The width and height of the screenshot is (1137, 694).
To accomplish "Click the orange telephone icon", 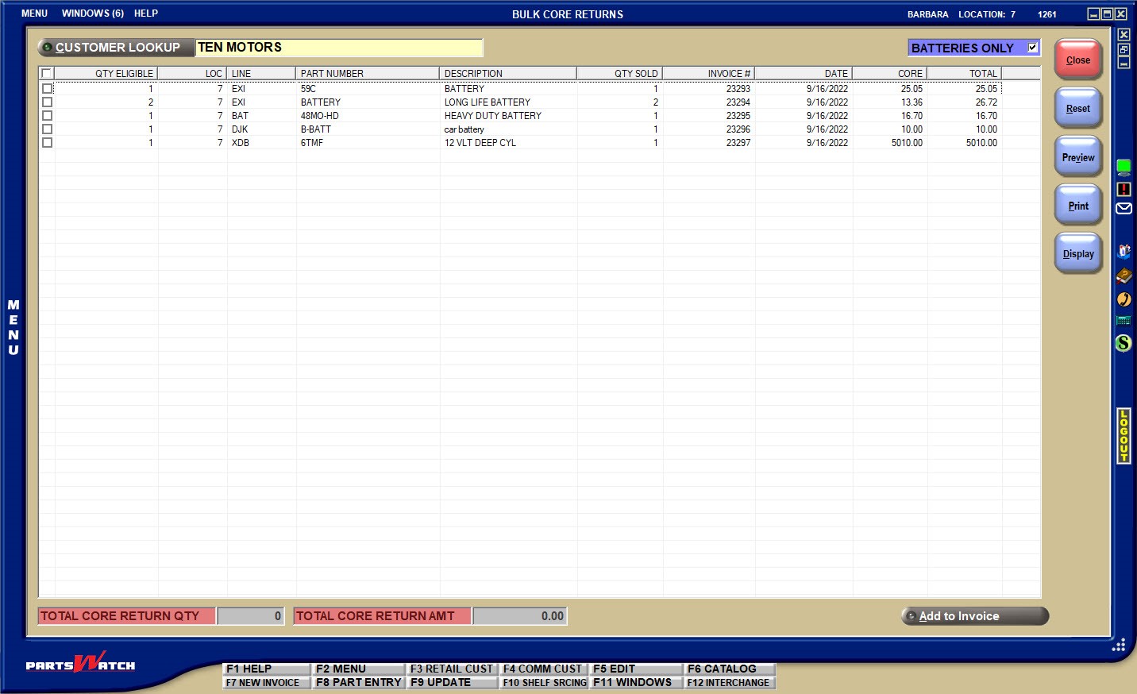I will [x=1124, y=299].
